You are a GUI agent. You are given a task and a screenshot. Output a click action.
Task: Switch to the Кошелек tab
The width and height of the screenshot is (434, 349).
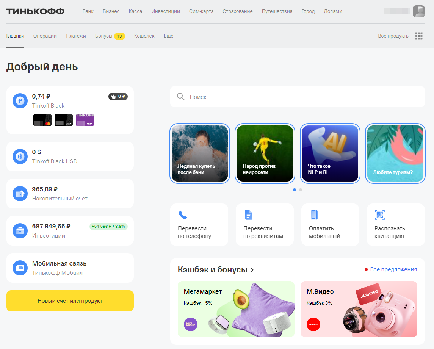point(144,36)
